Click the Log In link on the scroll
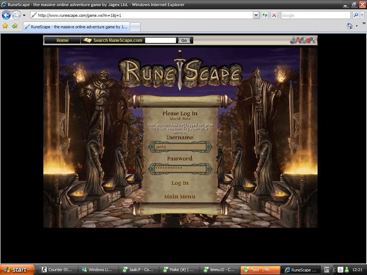 tap(180, 183)
